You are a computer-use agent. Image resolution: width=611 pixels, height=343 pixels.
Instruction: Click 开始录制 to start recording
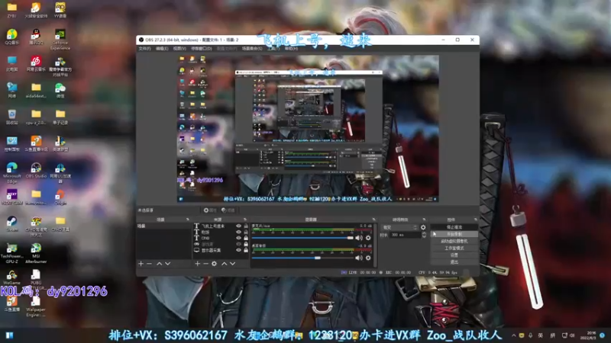[454, 234]
